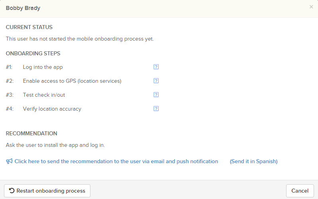Click the ONBOARDING STEPS heading

[33, 53]
